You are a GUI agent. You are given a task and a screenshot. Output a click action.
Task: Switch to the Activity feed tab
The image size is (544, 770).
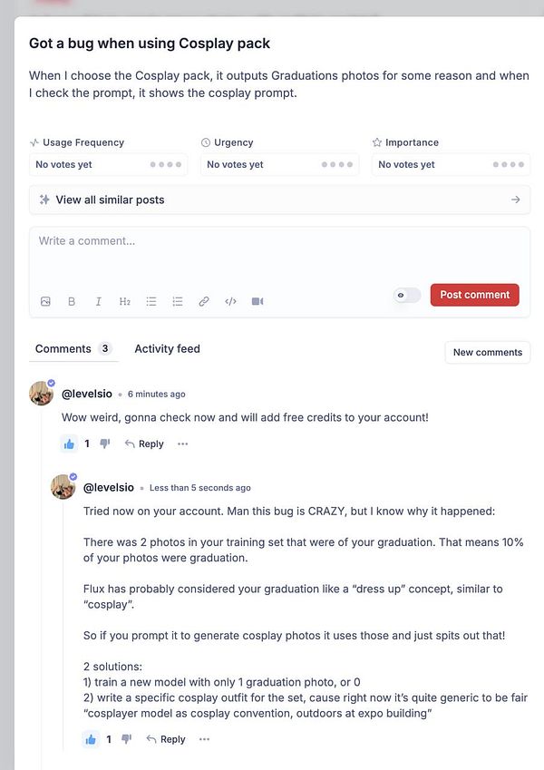pos(167,348)
